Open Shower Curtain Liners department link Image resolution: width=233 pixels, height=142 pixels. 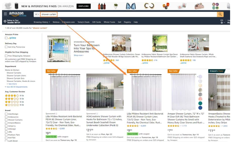(x=16, y=76)
